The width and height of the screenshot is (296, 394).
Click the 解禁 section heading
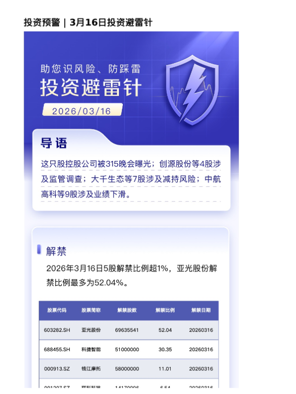tap(56, 251)
